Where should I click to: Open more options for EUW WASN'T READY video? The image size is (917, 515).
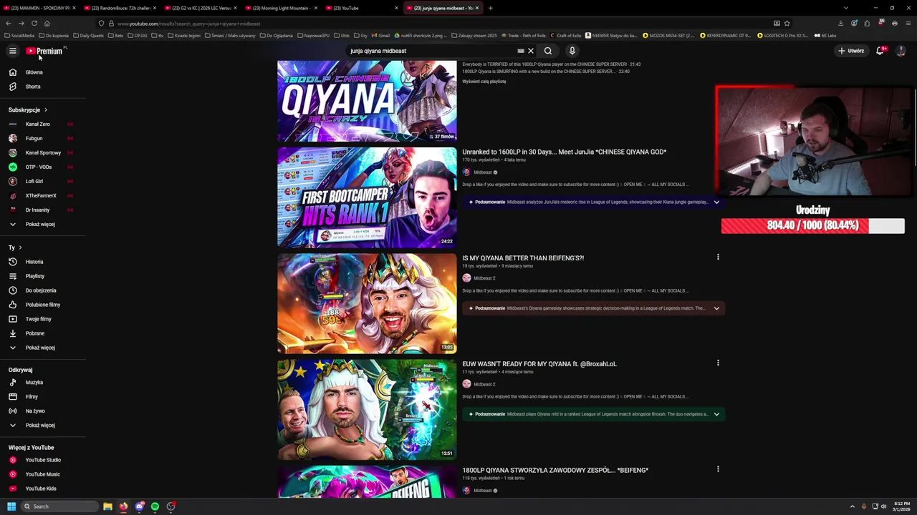tap(718, 363)
